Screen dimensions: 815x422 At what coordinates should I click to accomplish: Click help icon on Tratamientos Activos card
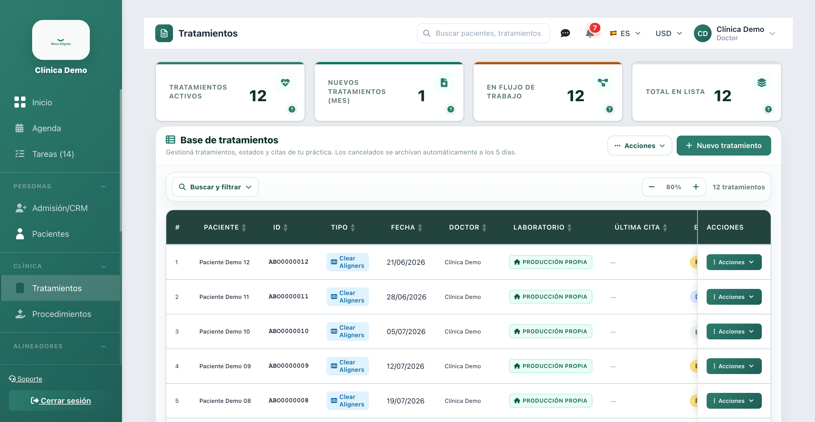[x=292, y=110]
